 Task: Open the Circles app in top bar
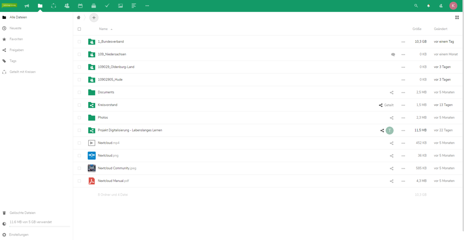[53, 6]
